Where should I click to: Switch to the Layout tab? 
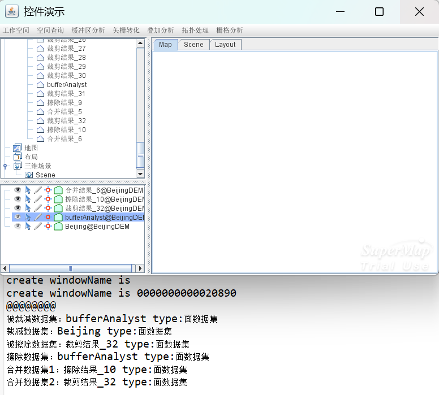[x=225, y=45]
